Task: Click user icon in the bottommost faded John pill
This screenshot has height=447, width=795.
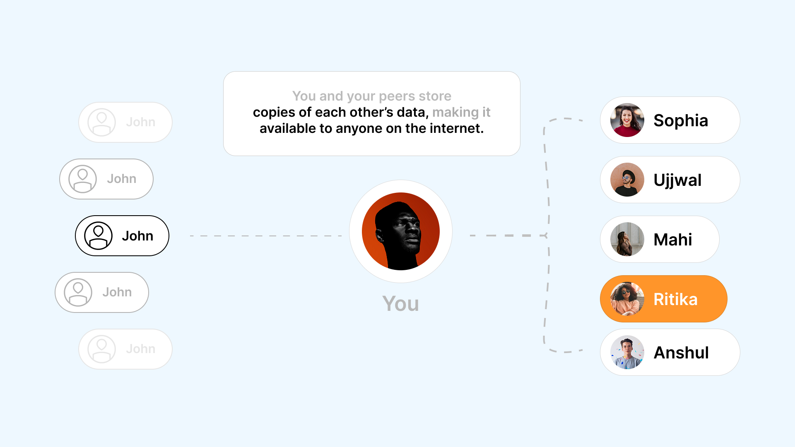Action: pos(101,349)
